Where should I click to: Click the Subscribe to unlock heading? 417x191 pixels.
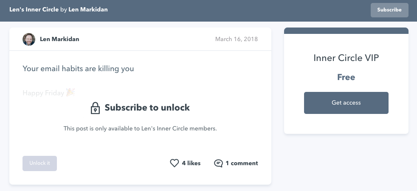[147, 108]
